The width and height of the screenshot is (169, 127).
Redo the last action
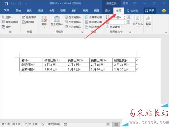pyautogui.click(x=20, y=4)
